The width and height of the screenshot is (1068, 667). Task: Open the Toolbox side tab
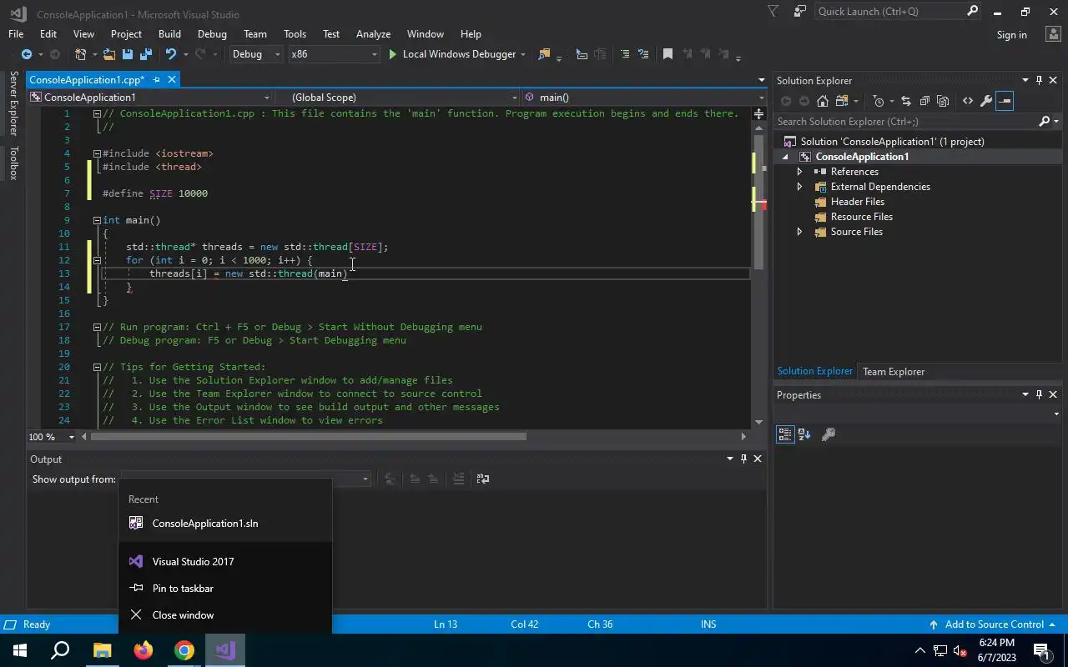pos(13,163)
